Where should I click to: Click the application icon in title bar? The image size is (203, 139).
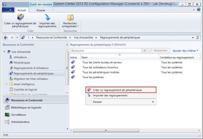[4, 4]
